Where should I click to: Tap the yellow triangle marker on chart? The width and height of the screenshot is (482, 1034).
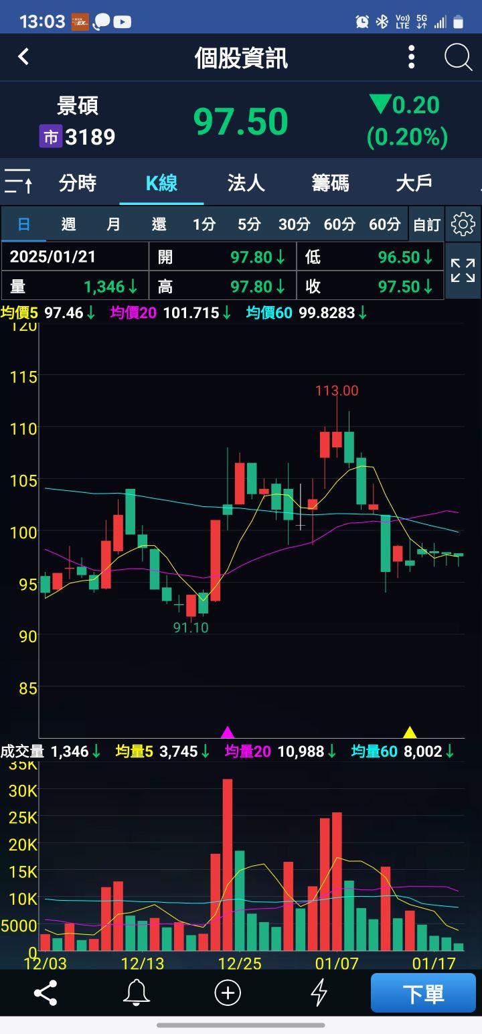pos(410,732)
